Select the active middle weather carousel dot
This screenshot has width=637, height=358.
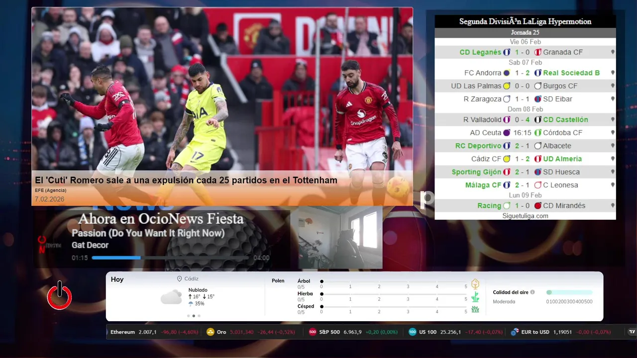tap(194, 316)
